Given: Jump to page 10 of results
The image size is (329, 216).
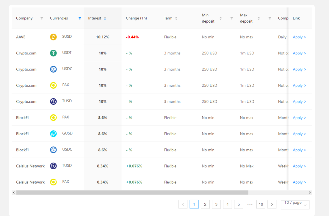Looking at the screenshot, I should point(261,205).
